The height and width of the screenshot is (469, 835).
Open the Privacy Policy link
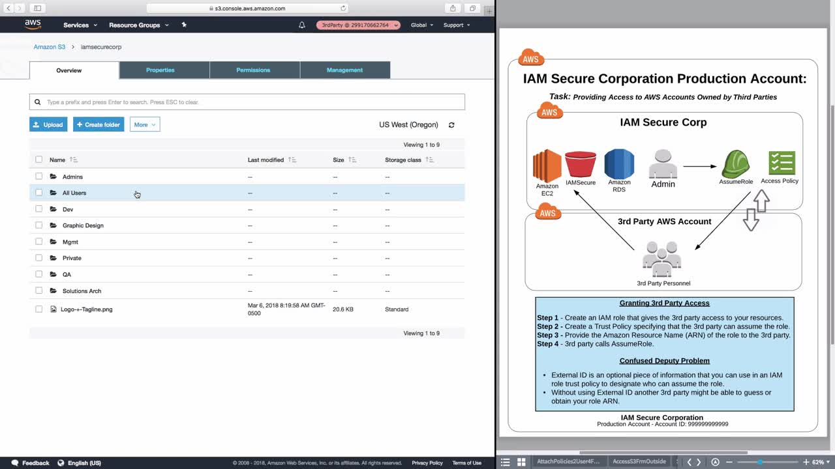coord(427,463)
